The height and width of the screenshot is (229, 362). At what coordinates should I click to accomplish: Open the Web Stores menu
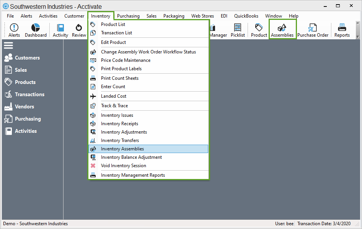[x=202, y=16]
